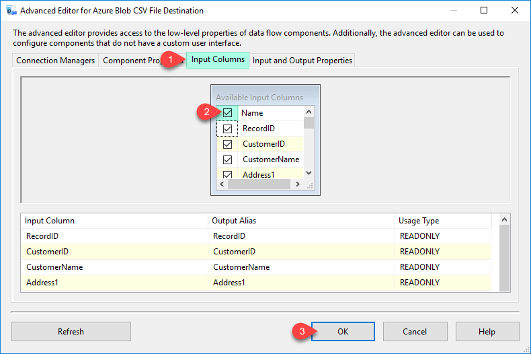Viewport: 531px width, 354px height.
Task: Click the up arrow of column list scrollbar
Action: (x=309, y=112)
